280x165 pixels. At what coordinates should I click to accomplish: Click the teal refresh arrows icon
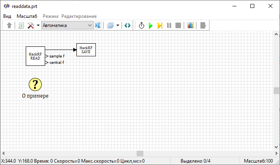[127, 25]
